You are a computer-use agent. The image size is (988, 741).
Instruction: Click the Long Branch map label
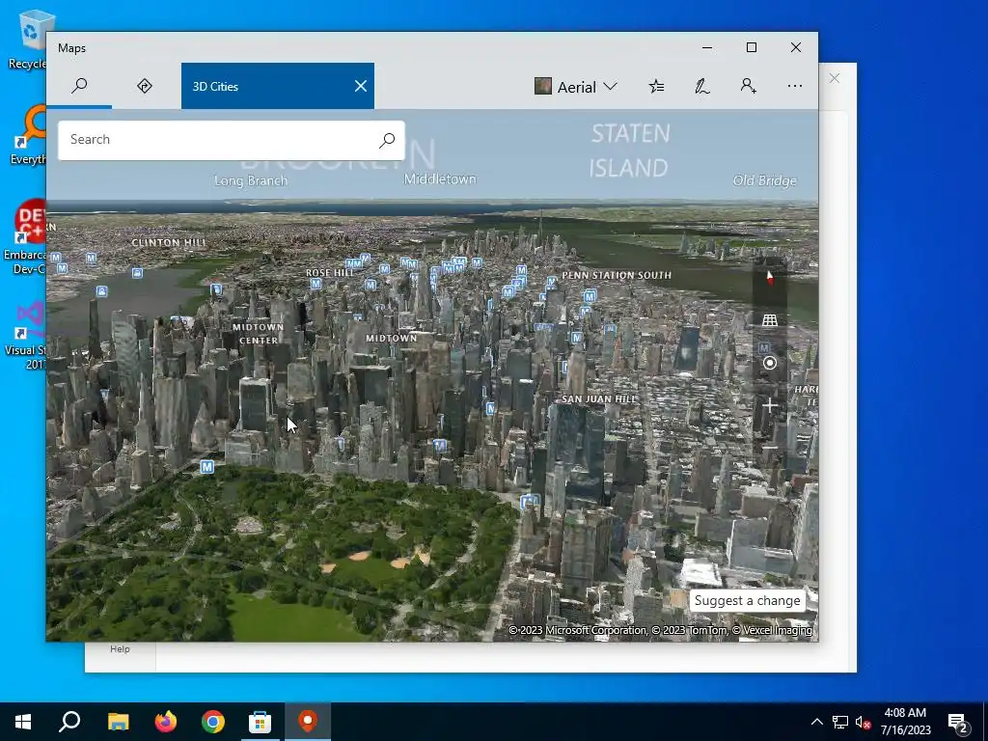[x=251, y=180]
